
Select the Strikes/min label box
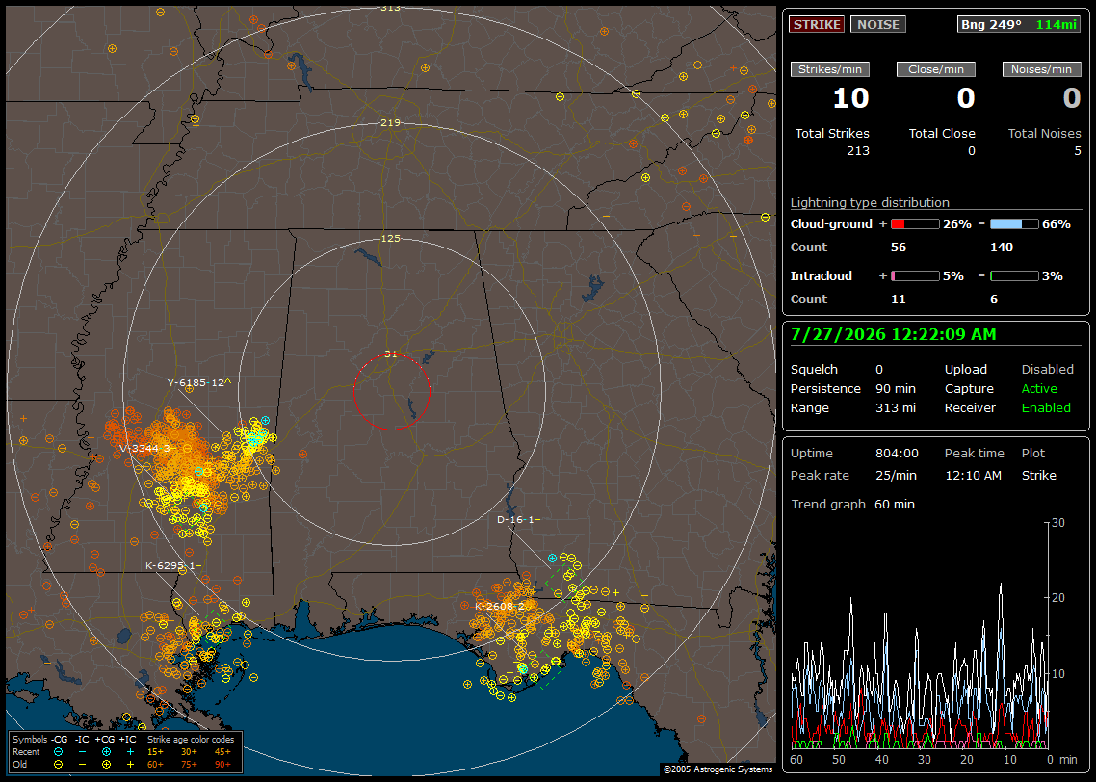[x=829, y=69]
